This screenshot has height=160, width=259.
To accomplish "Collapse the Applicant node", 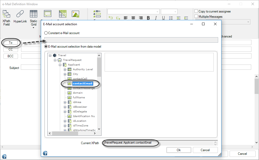I will tap(60, 65).
